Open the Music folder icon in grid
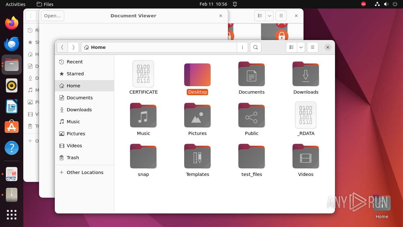This screenshot has width=403, height=227. (143, 115)
